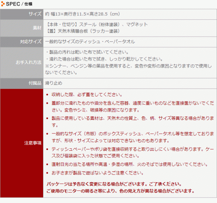Select the 素材 row label
This screenshot has height=203, width=217.
37,28
